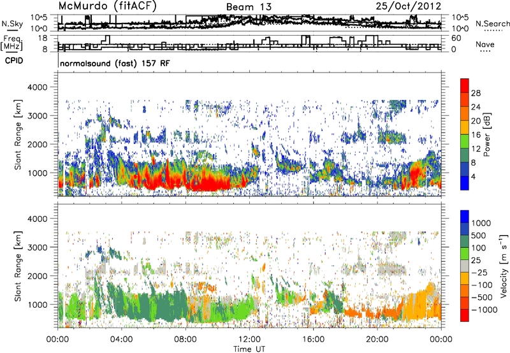This screenshot has width=510, height=353.
Task: Click the '08:00' time tick label
Action: [x=186, y=340]
